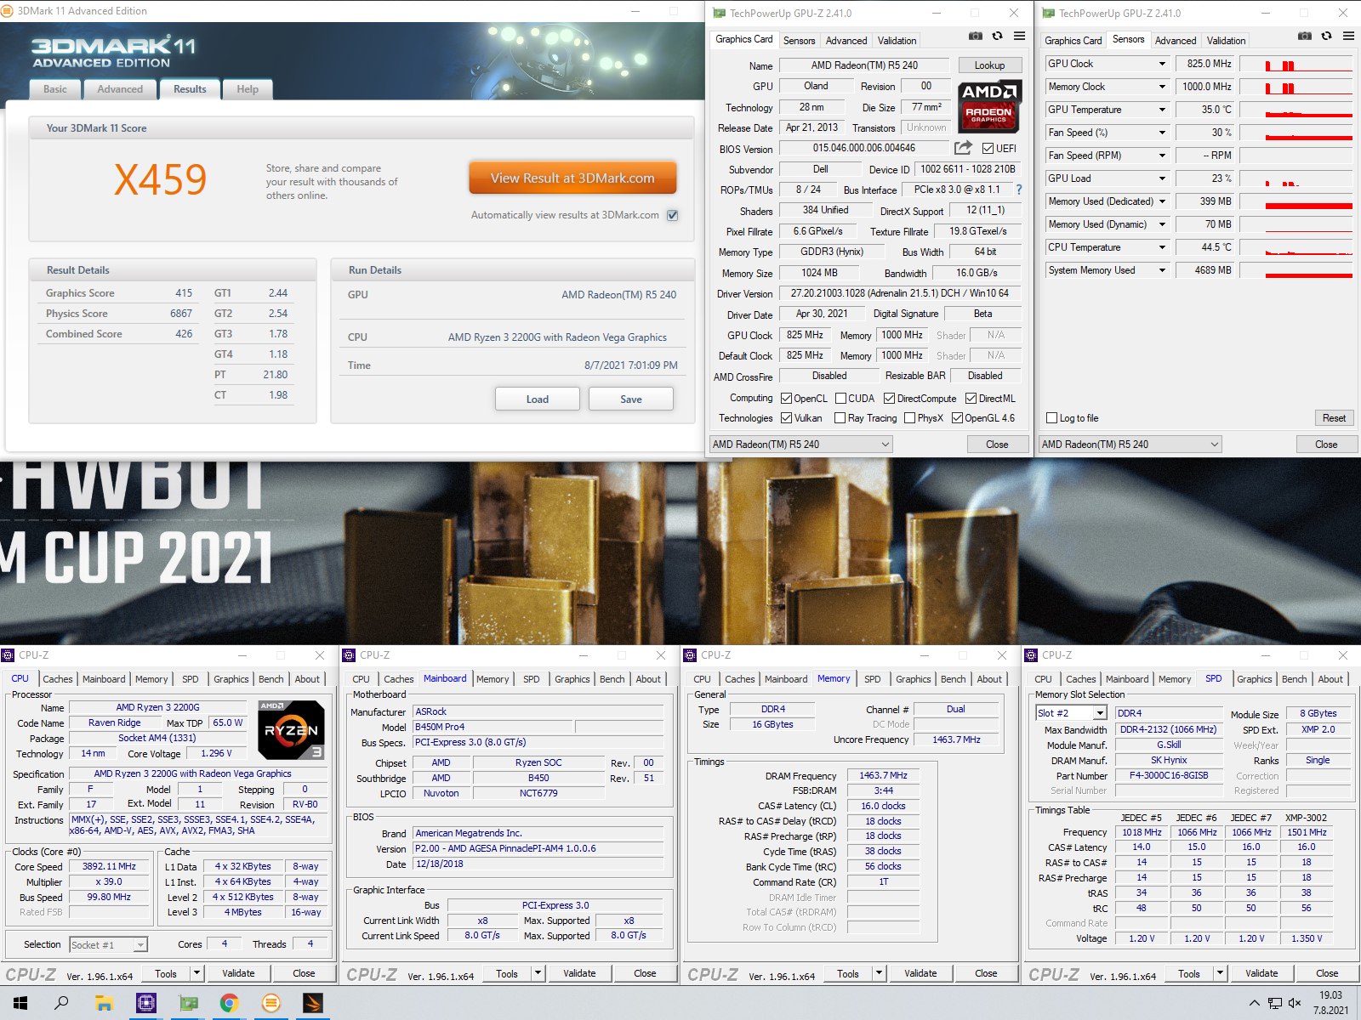Click Save button in Run Details
The width and height of the screenshot is (1361, 1020).
(631, 399)
